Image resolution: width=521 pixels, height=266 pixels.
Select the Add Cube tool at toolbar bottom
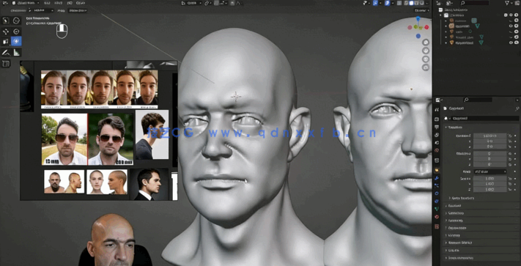tap(6, 63)
